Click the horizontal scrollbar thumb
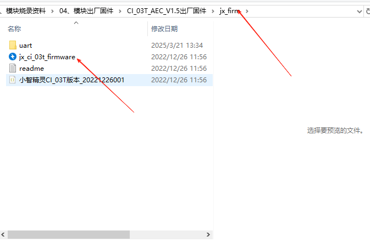370x242 pixels. pyautogui.click(x=69, y=234)
